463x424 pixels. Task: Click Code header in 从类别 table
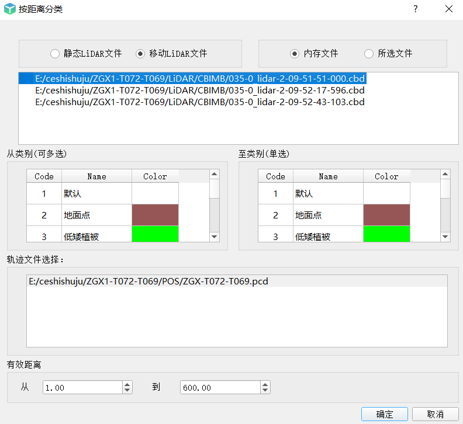(x=44, y=176)
